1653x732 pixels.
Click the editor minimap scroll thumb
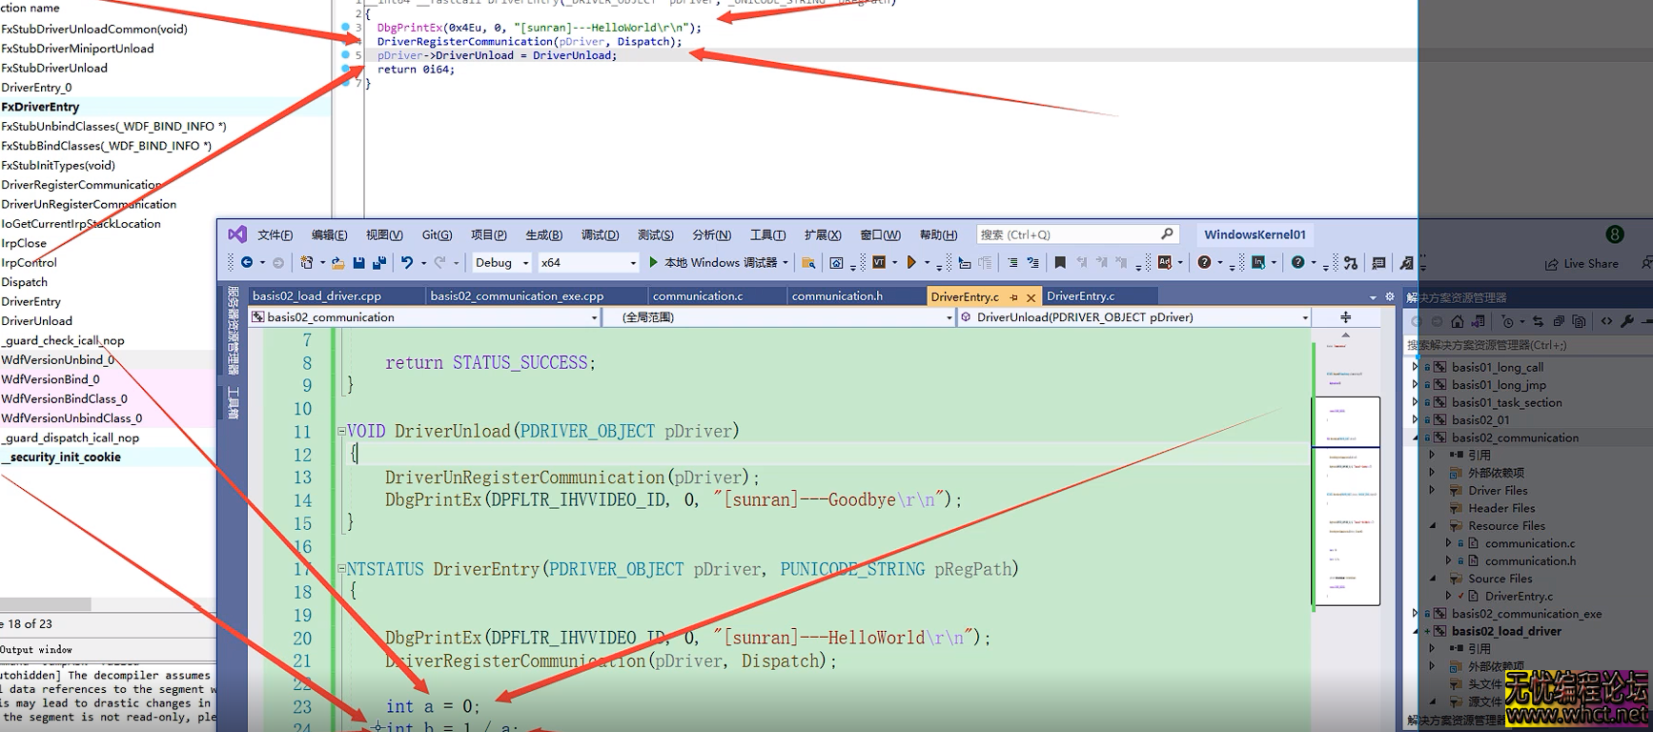[1345, 421]
